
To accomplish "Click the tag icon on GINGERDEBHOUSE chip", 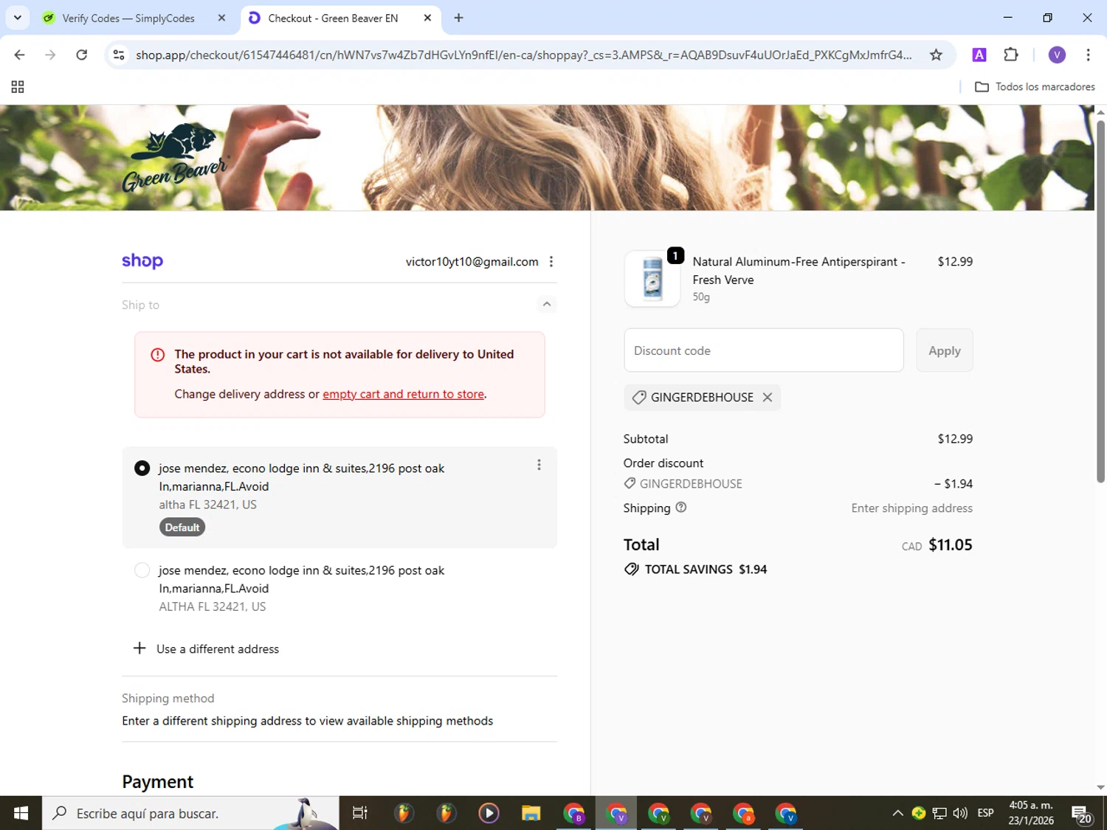I will (639, 398).
